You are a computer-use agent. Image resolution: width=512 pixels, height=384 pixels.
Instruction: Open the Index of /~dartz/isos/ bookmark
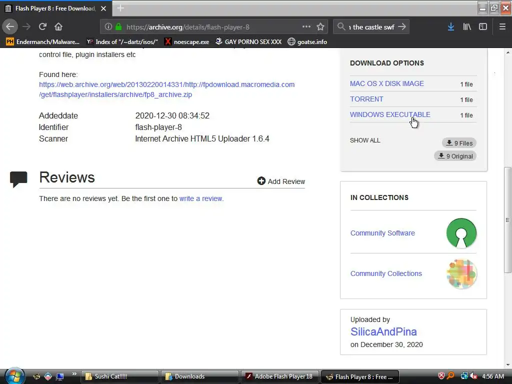[x=122, y=42]
